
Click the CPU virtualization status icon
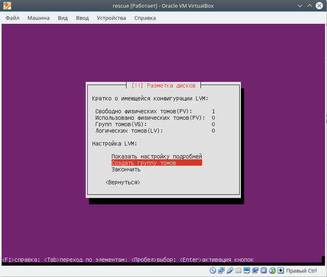tap(264, 270)
